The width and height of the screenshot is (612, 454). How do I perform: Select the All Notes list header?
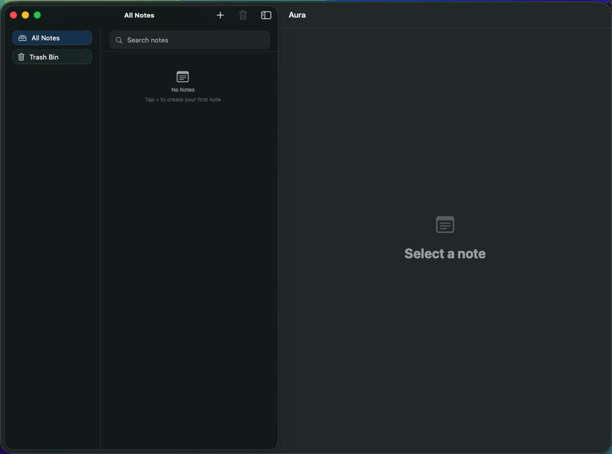139,15
